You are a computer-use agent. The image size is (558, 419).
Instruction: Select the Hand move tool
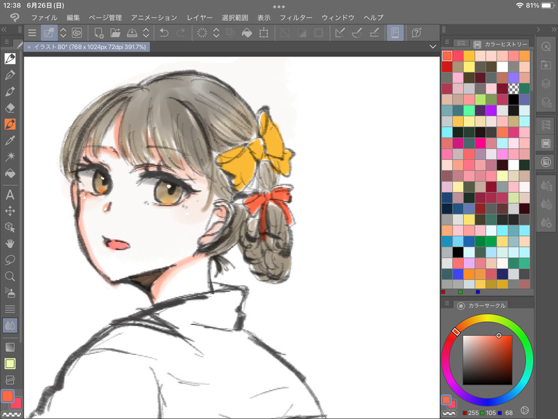[10, 244]
